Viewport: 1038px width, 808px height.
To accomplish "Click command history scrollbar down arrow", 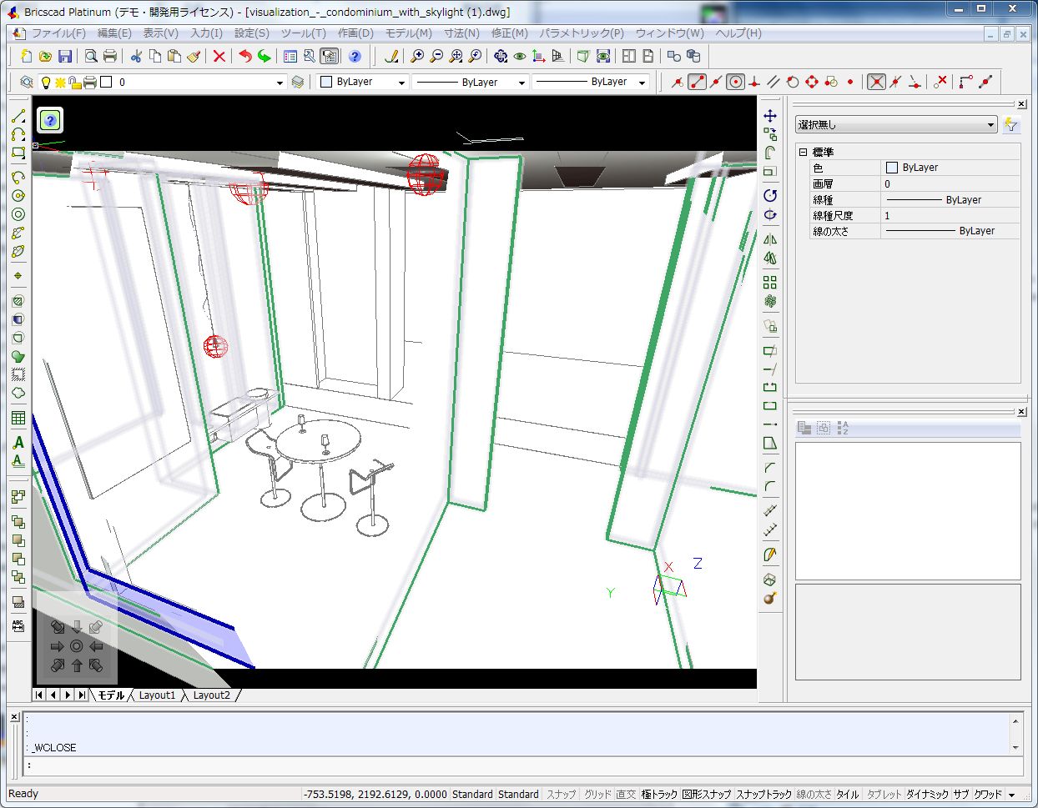I will point(1015,748).
